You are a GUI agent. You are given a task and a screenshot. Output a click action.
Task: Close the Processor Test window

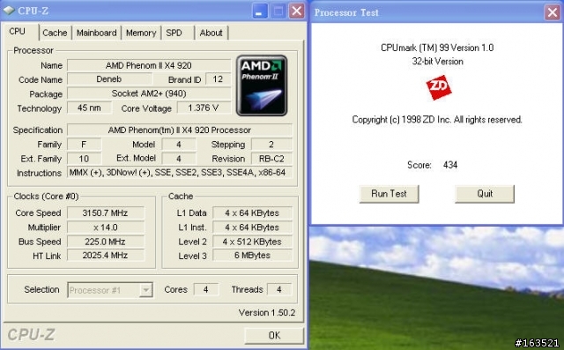[553, 12]
